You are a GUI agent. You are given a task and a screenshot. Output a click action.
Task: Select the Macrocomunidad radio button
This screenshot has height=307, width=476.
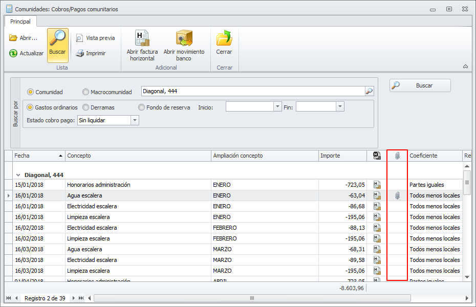tap(85, 92)
